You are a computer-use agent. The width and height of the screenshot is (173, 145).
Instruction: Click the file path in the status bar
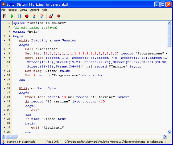click(x=114, y=142)
